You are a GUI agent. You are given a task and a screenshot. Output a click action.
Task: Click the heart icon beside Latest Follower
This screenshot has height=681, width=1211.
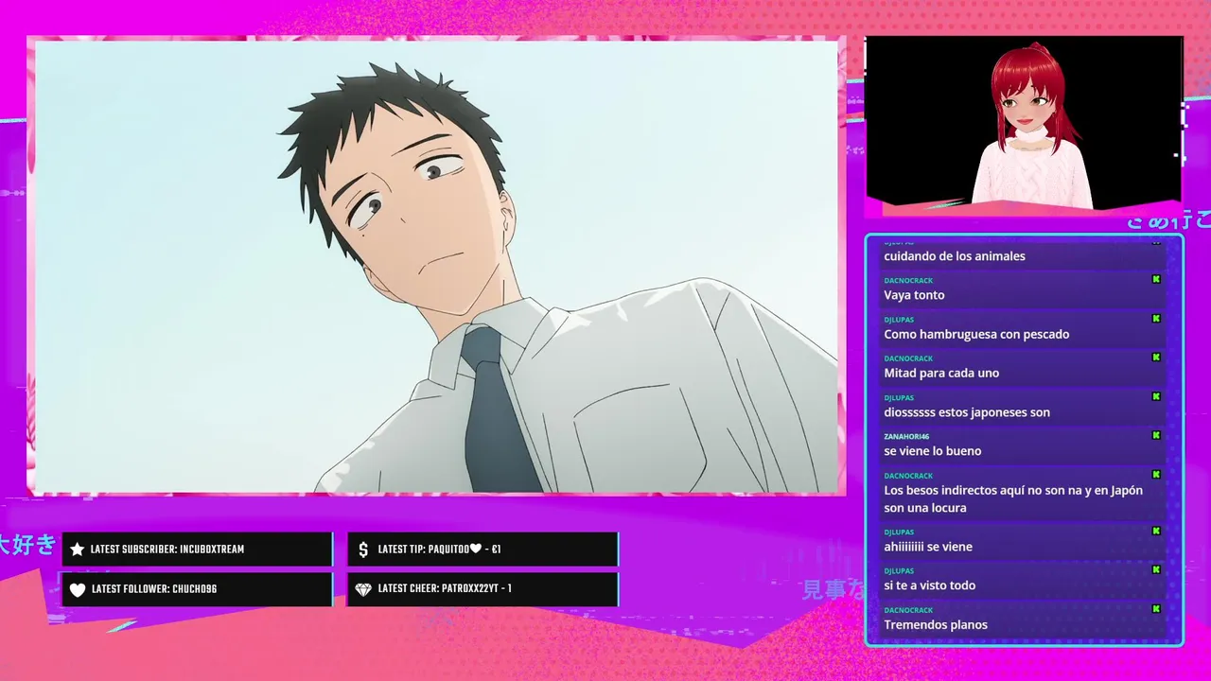[78, 589]
